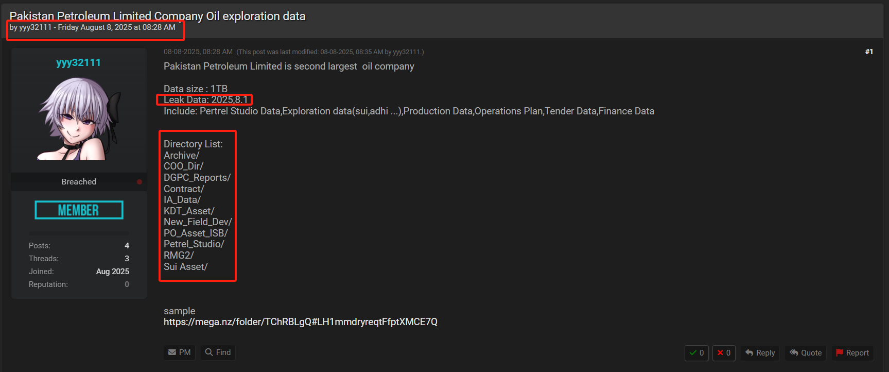This screenshot has height=372, width=889.
Task: Click the Pakistan Petroleum thread title
Action: 158,16
